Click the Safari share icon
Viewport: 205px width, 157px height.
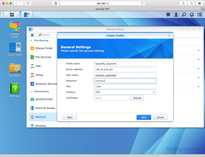(183, 3)
